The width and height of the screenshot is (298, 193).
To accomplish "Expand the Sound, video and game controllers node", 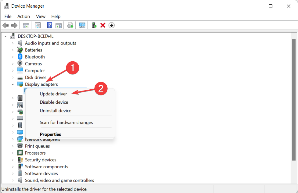I will pyautogui.click(x=13, y=180).
